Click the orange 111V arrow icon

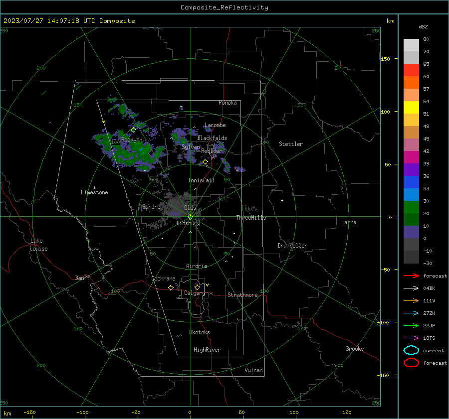411,300
